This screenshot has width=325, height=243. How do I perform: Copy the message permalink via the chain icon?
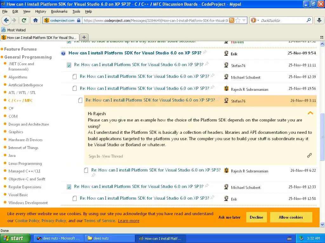(x=309, y=155)
